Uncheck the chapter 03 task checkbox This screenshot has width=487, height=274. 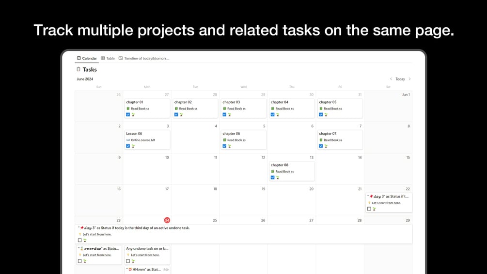(224, 115)
